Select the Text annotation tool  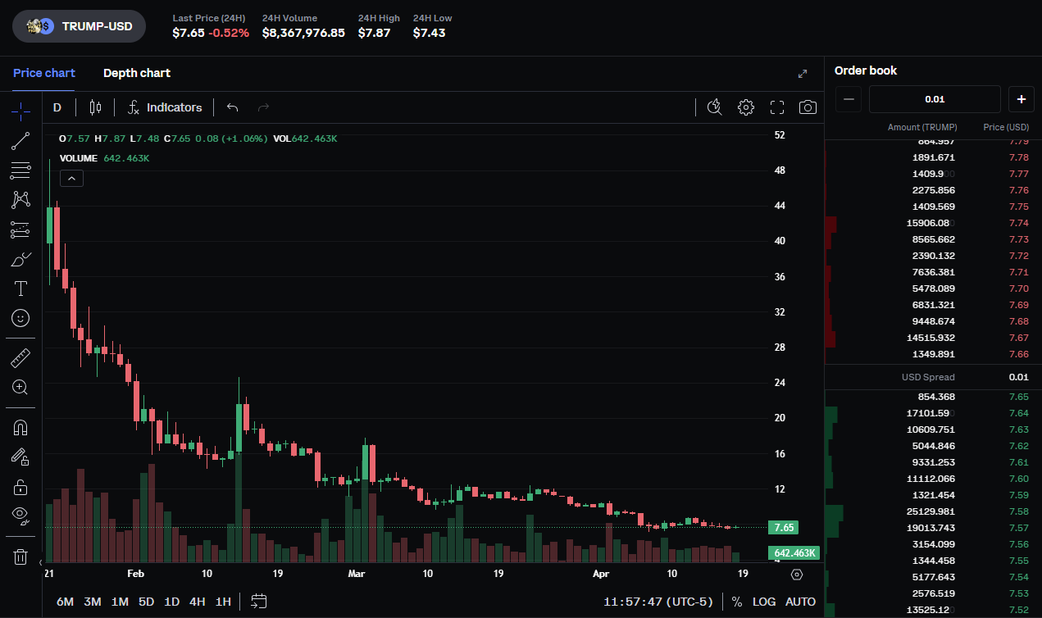pos(20,289)
